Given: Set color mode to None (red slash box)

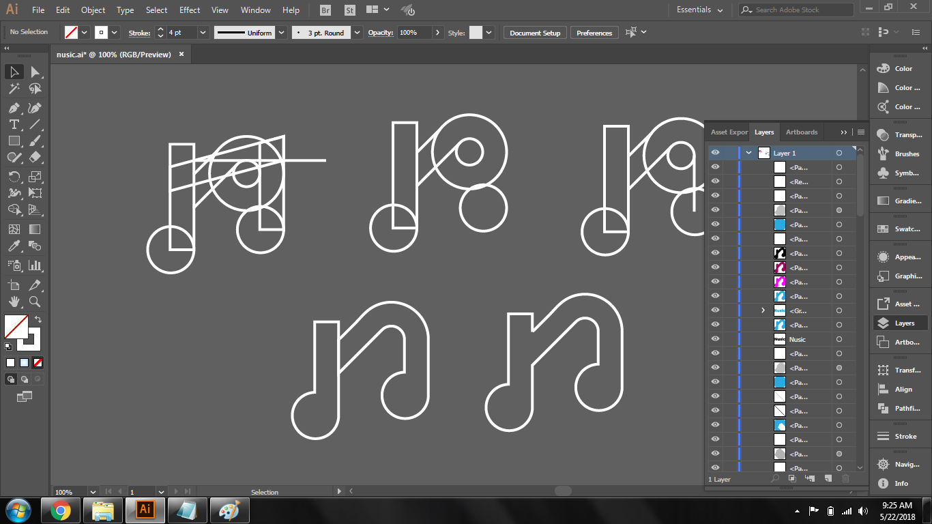Looking at the screenshot, I should coord(38,362).
